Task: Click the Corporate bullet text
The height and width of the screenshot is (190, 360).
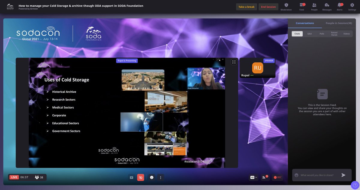Action: 59,115
